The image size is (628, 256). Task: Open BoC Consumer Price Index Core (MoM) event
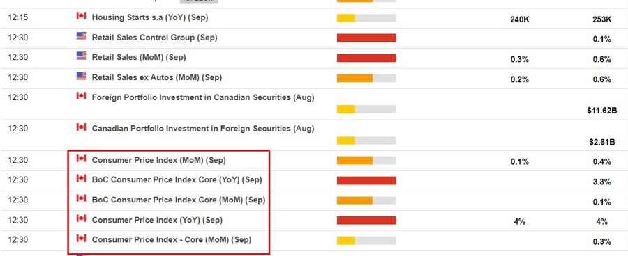coord(179,200)
